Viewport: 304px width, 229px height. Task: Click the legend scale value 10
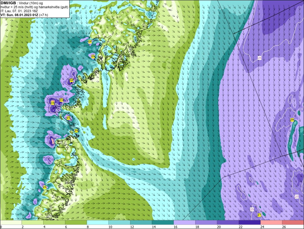[x=110, y=227]
